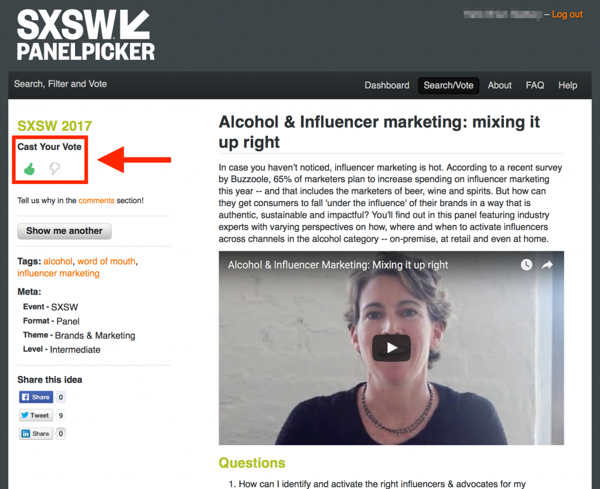This screenshot has width=600, height=489.
Task: Open the alcohol tag link
Action: pyautogui.click(x=58, y=261)
